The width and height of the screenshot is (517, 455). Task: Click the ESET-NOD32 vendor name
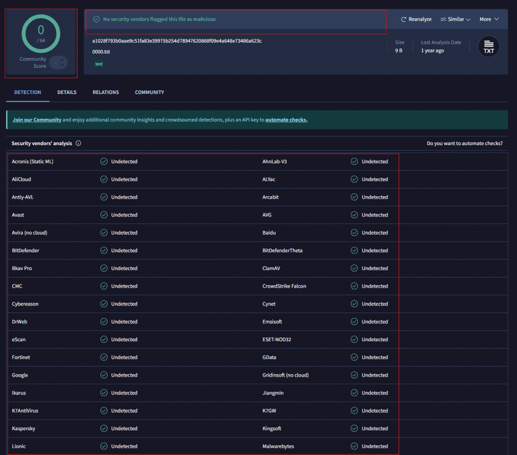click(277, 339)
